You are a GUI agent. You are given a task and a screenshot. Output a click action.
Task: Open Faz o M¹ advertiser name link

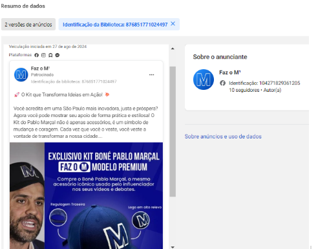click(x=230, y=72)
